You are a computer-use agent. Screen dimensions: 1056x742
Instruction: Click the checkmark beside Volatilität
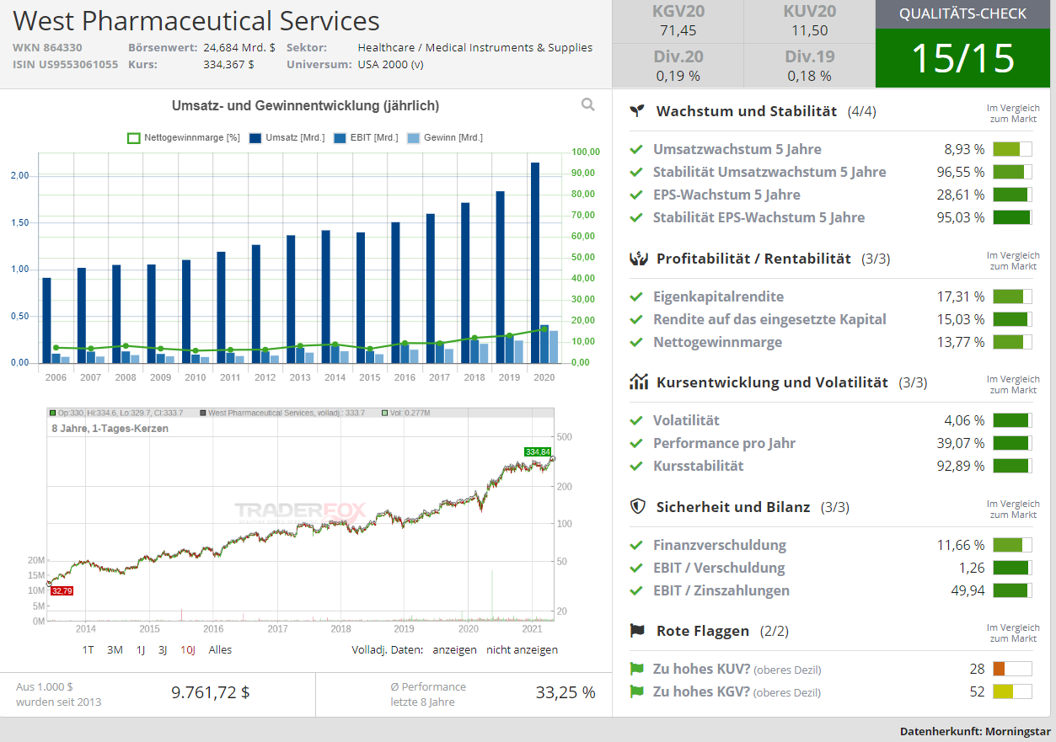coord(637,420)
